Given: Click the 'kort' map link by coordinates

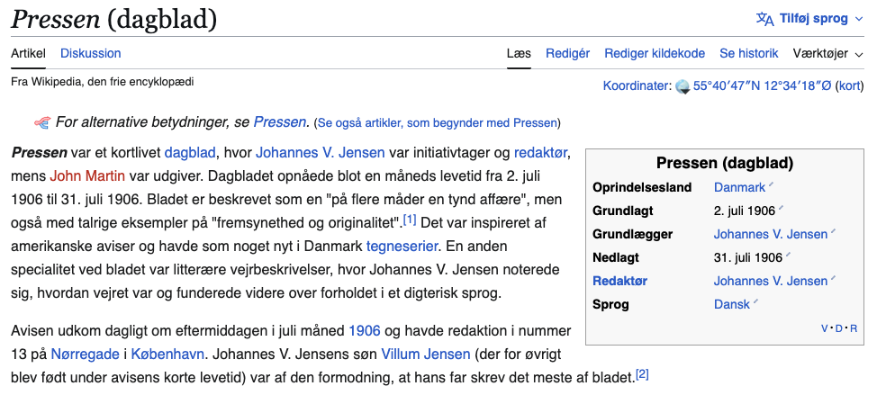Looking at the screenshot, I should (849, 86).
